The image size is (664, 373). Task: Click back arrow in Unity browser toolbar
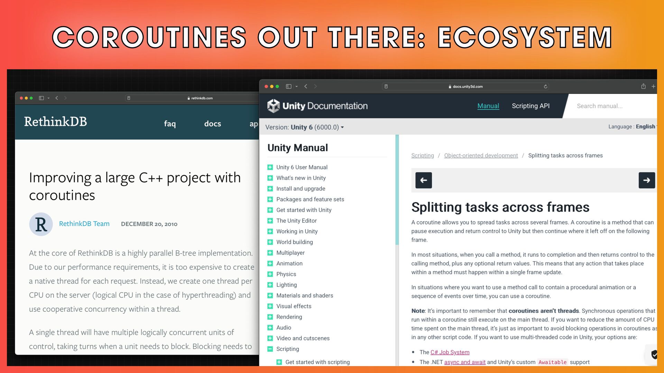click(306, 86)
